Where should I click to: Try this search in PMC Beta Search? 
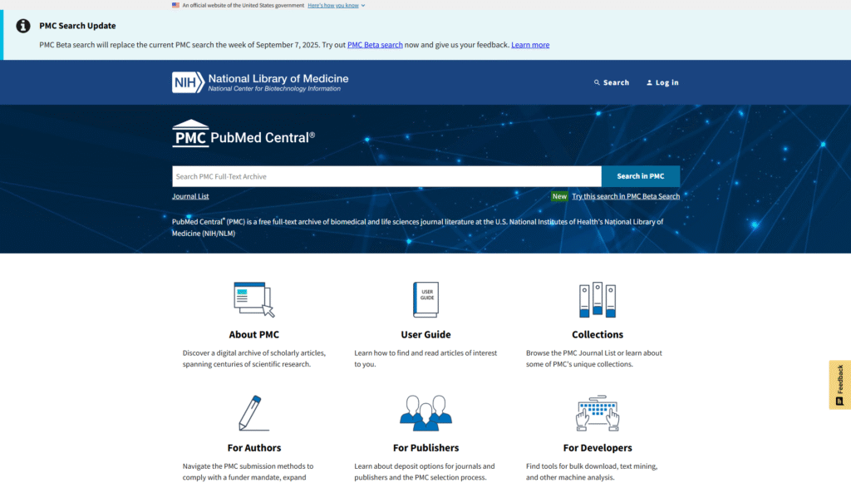pos(625,196)
